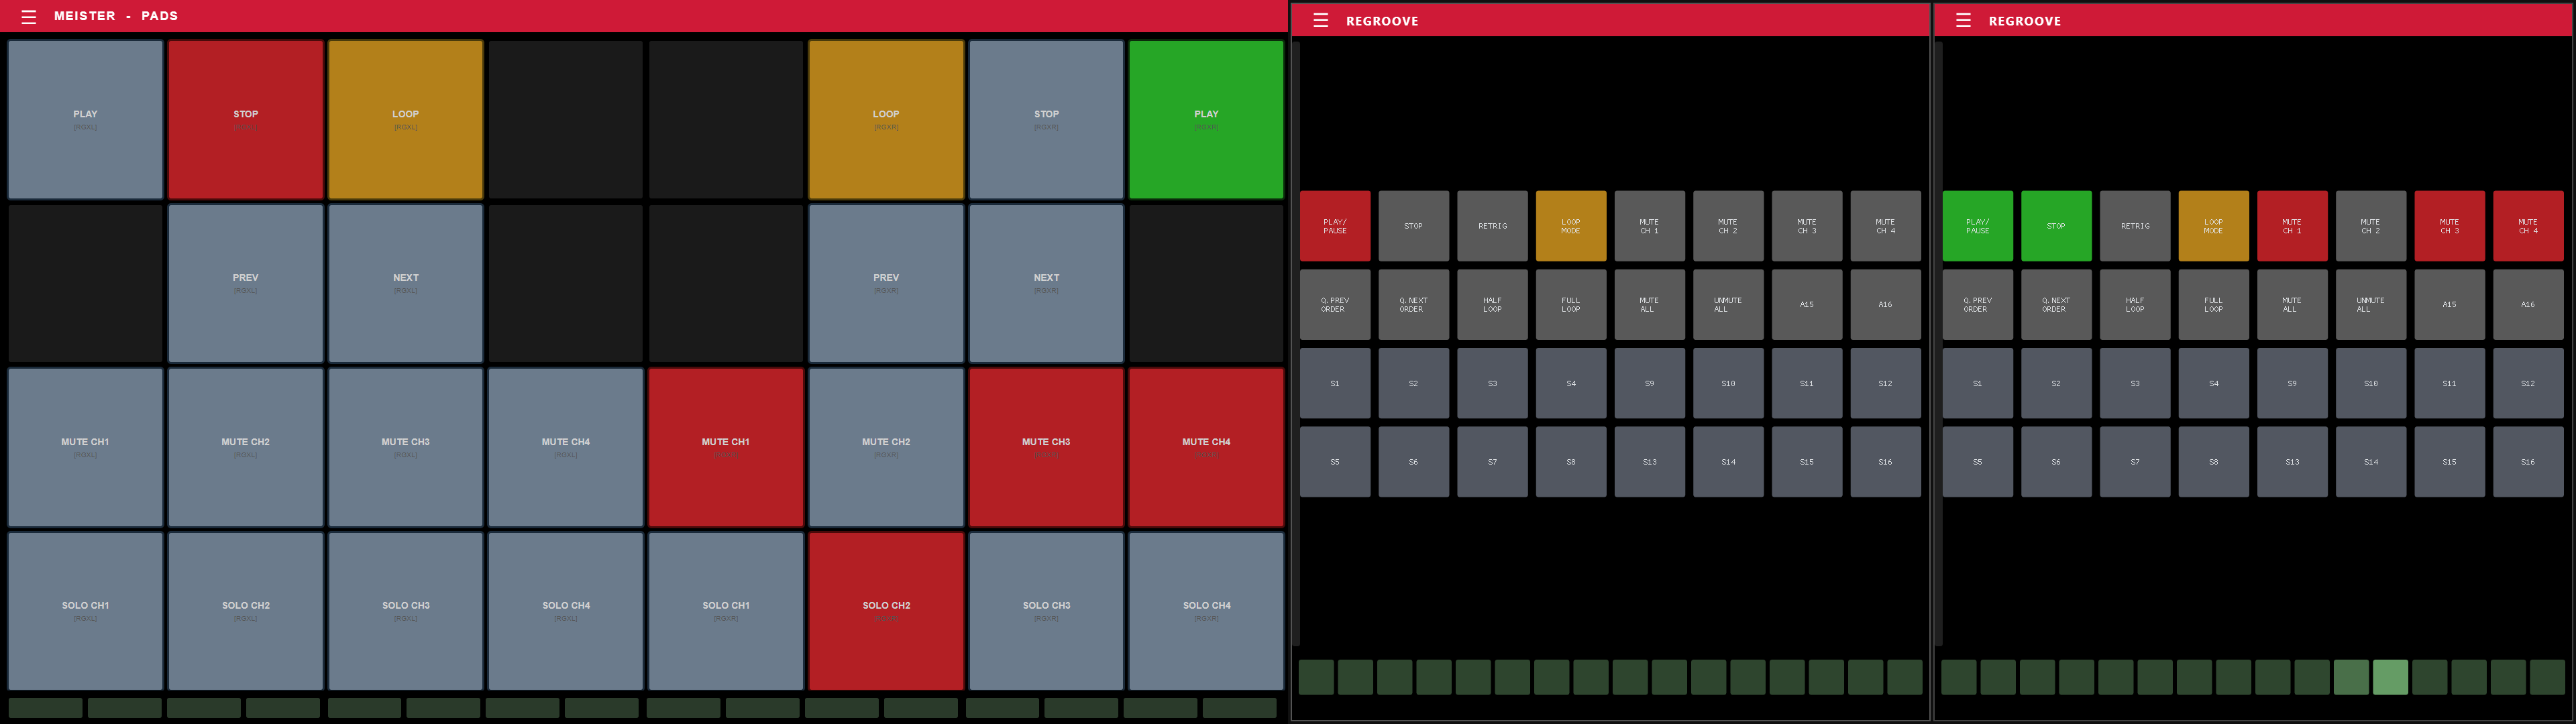2576x724 pixels.
Task: Click the gray STOP [RGXR] pad
Action: 1046,119
